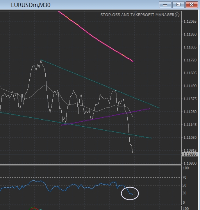Select the purple ascending trendline
200x210 pixels.
point(105,117)
